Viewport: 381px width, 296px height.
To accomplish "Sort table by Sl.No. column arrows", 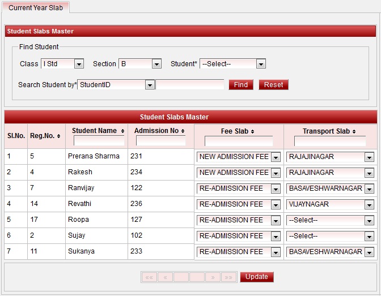I will [16, 136].
